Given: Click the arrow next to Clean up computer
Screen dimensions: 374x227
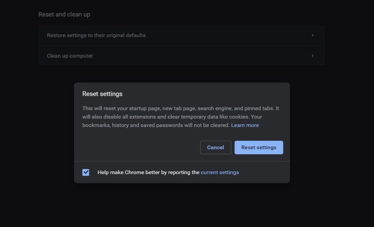Looking at the screenshot, I should pos(313,56).
